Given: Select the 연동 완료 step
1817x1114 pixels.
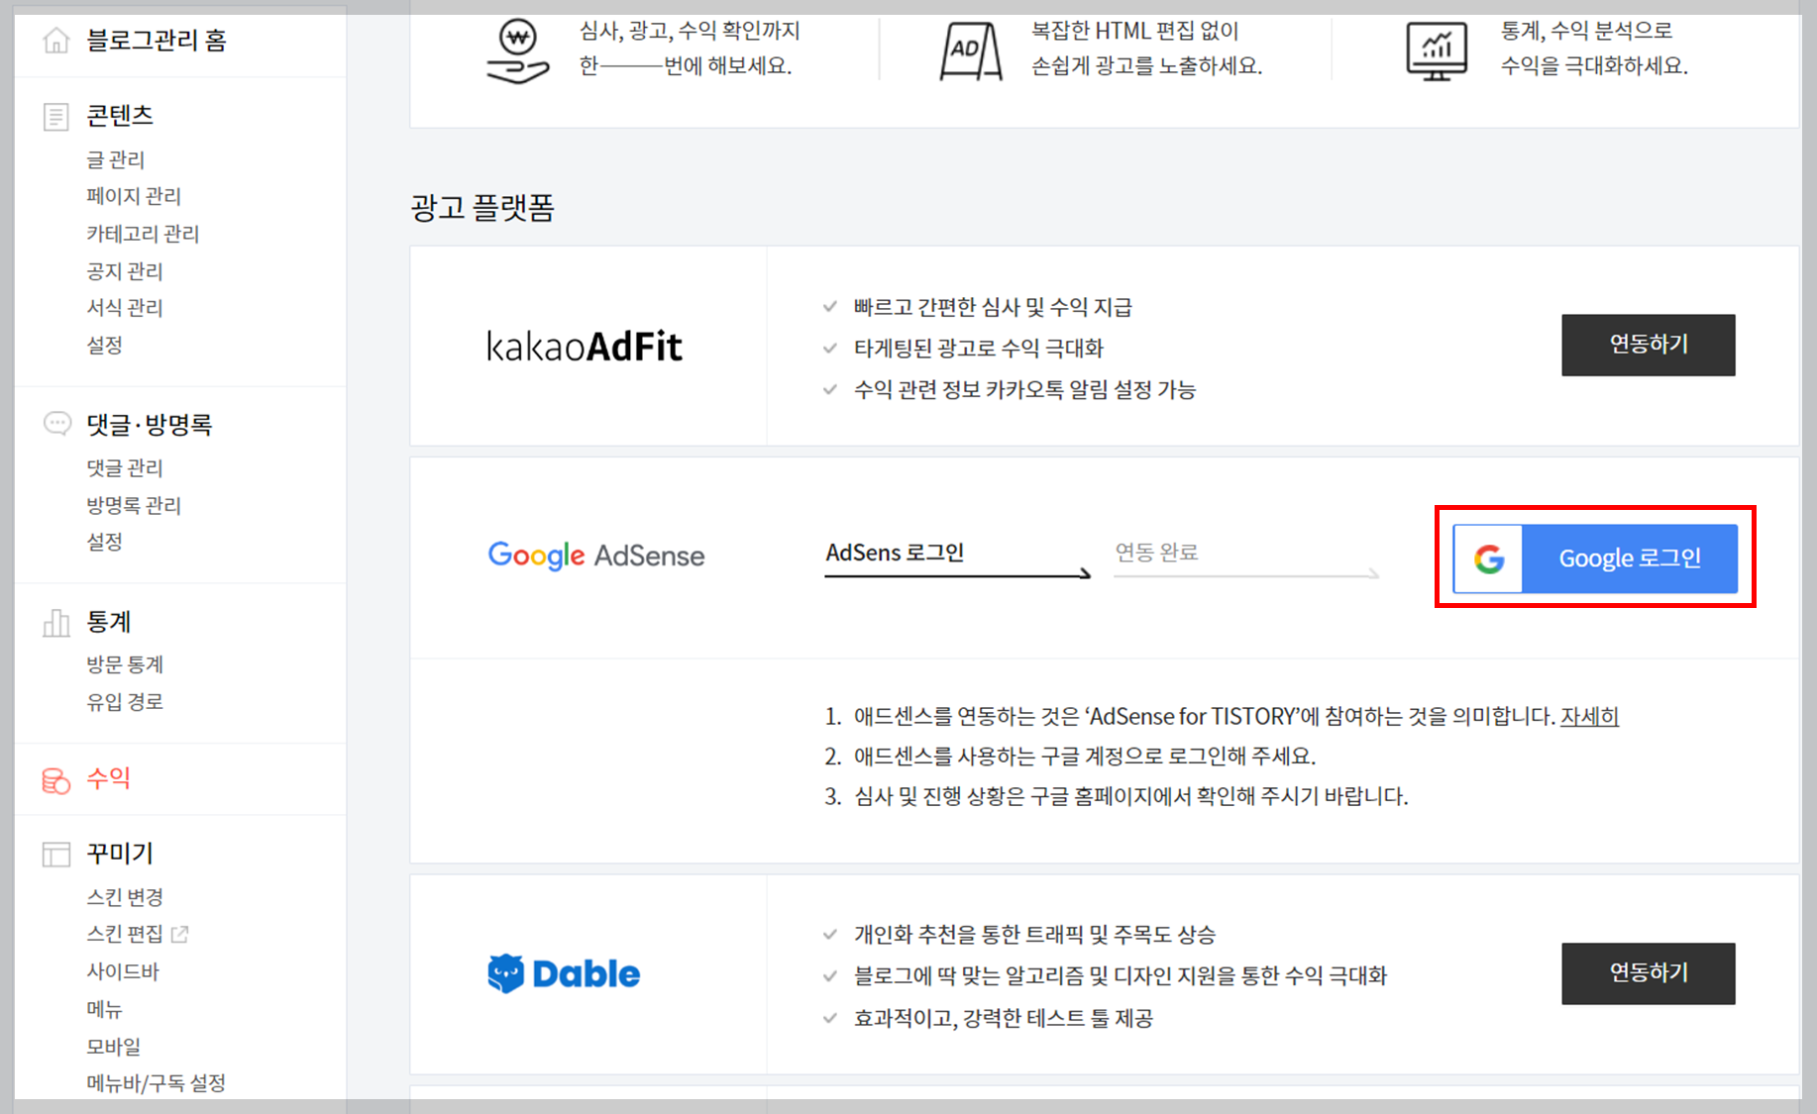Looking at the screenshot, I should tap(1156, 553).
